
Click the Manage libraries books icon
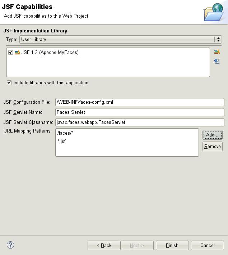(217, 52)
